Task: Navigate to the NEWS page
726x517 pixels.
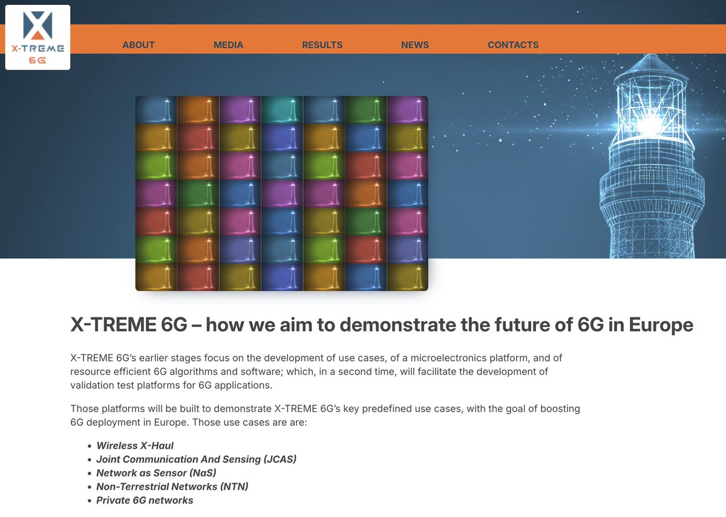Action: click(x=414, y=44)
